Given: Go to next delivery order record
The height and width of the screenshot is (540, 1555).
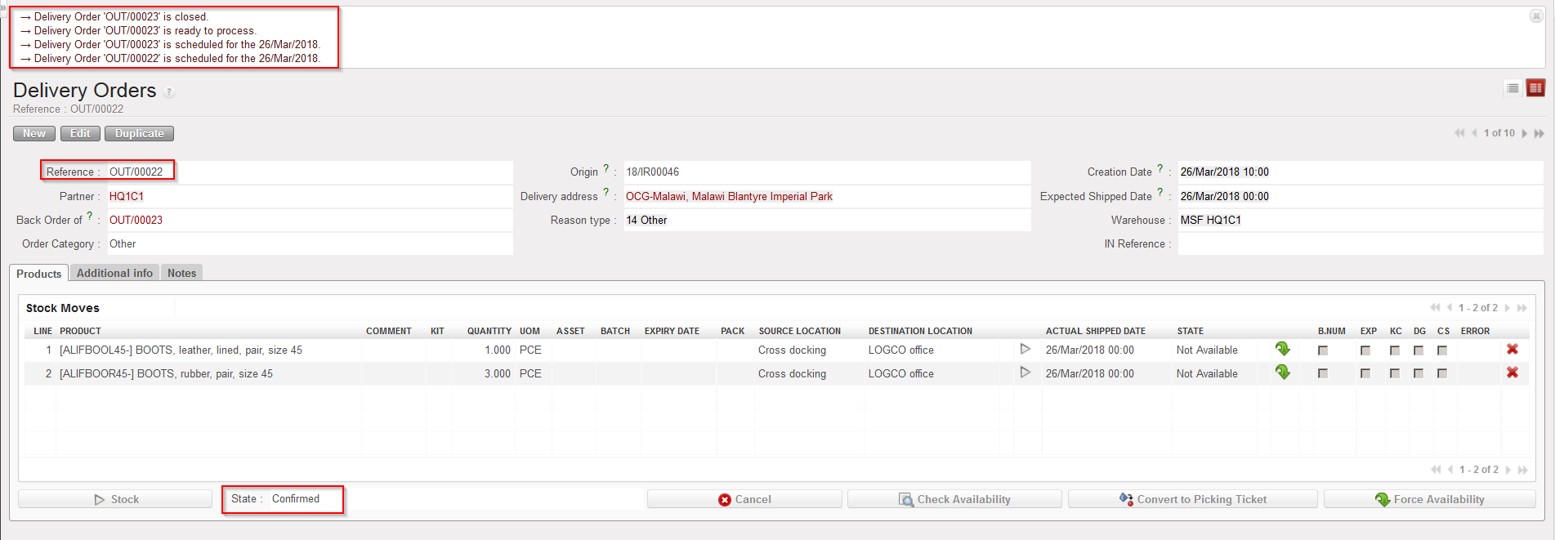Looking at the screenshot, I should [x=1524, y=133].
